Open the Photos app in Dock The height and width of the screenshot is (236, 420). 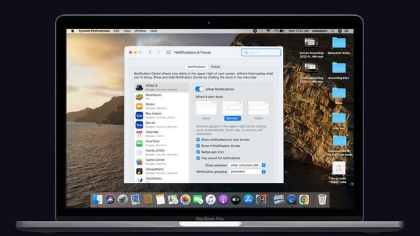coord(185,199)
